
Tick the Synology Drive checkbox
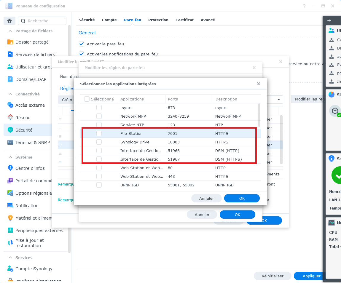pos(99,142)
